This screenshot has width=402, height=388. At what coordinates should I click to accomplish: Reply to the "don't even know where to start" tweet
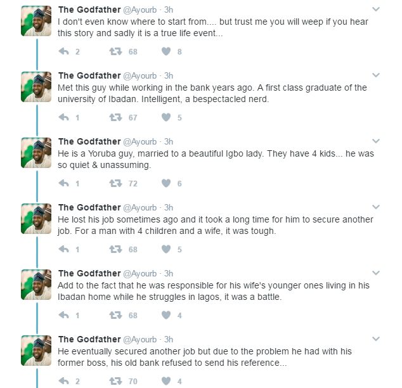click(63, 51)
